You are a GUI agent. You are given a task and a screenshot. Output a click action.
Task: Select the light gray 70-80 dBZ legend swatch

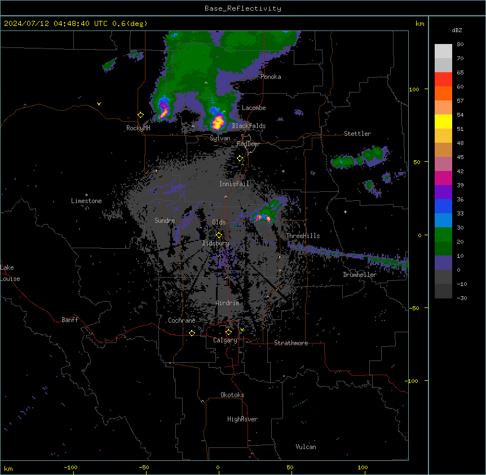tap(443, 51)
